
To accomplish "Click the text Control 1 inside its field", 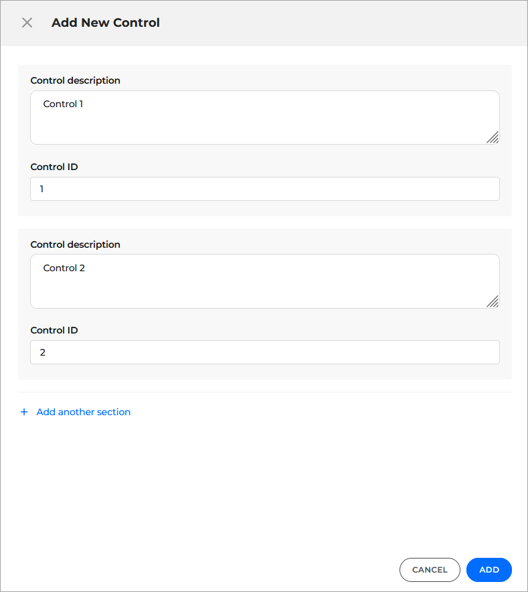I will click(x=63, y=104).
